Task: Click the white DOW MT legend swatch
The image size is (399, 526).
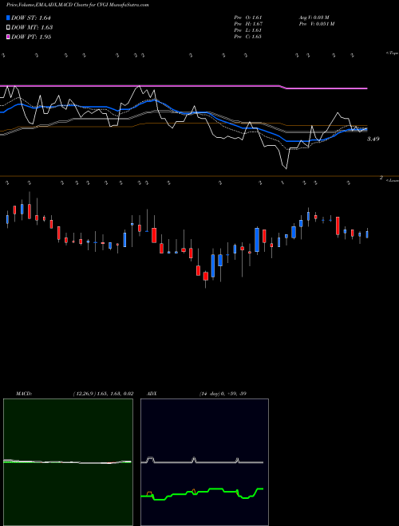Action: [x=9, y=27]
